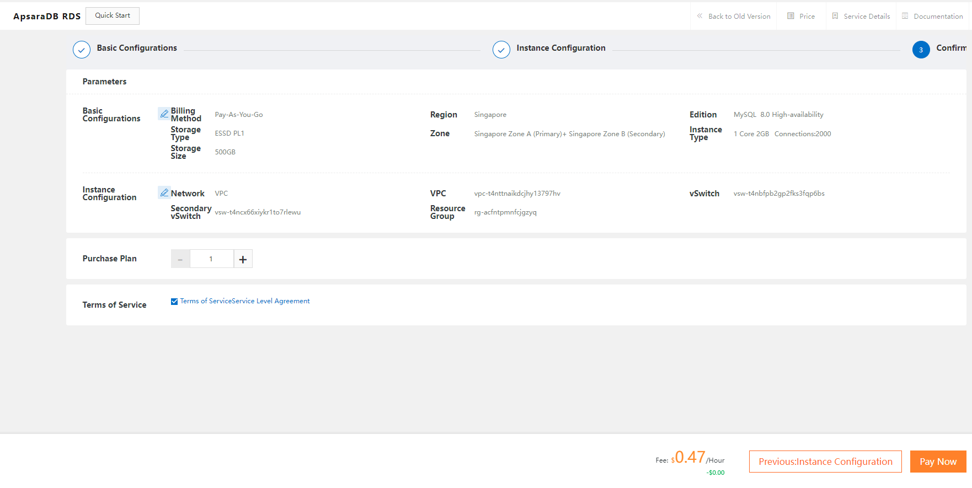Click the edit pencil icon beside Billing Method

[x=164, y=114]
